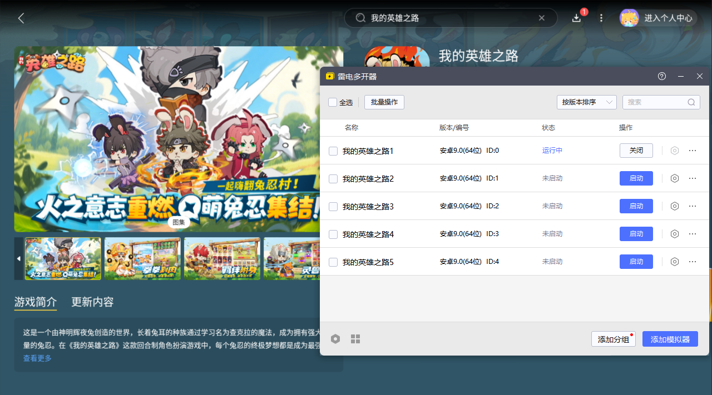Switch to the 游戏简介 tab
This screenshot has width=712, height=395.
(36, 302)
